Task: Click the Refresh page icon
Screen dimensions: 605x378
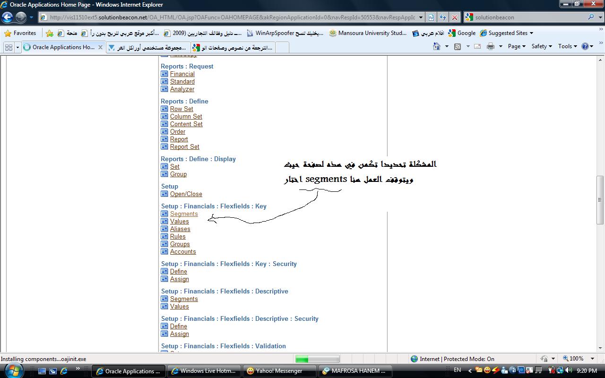Action: 443,17
